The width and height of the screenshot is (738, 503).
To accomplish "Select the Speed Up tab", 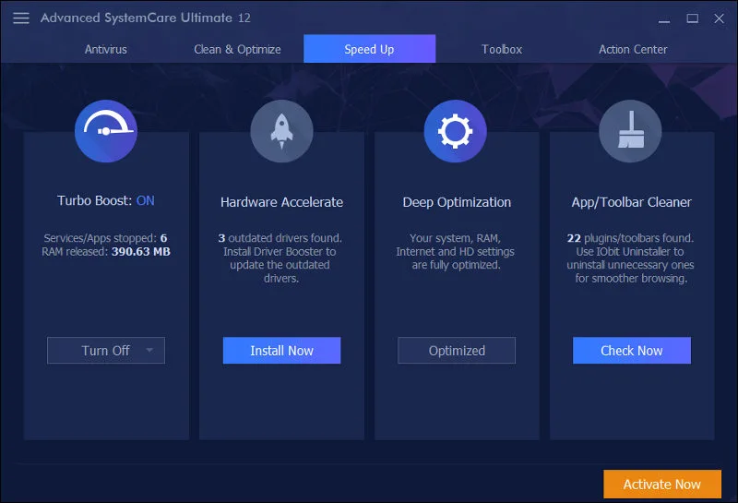I will (369, 49).
